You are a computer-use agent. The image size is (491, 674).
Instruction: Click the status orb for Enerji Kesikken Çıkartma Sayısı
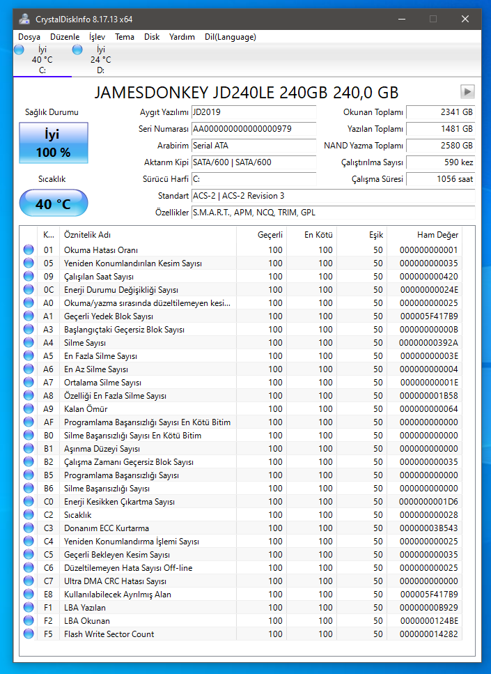pos(29,502)
